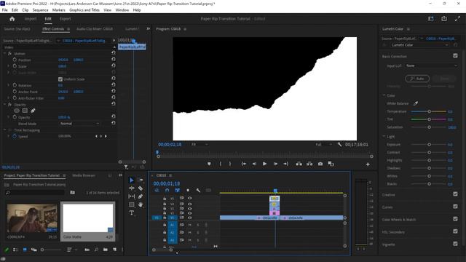Click the Mark Out bracket button

[x=230, y=164]
